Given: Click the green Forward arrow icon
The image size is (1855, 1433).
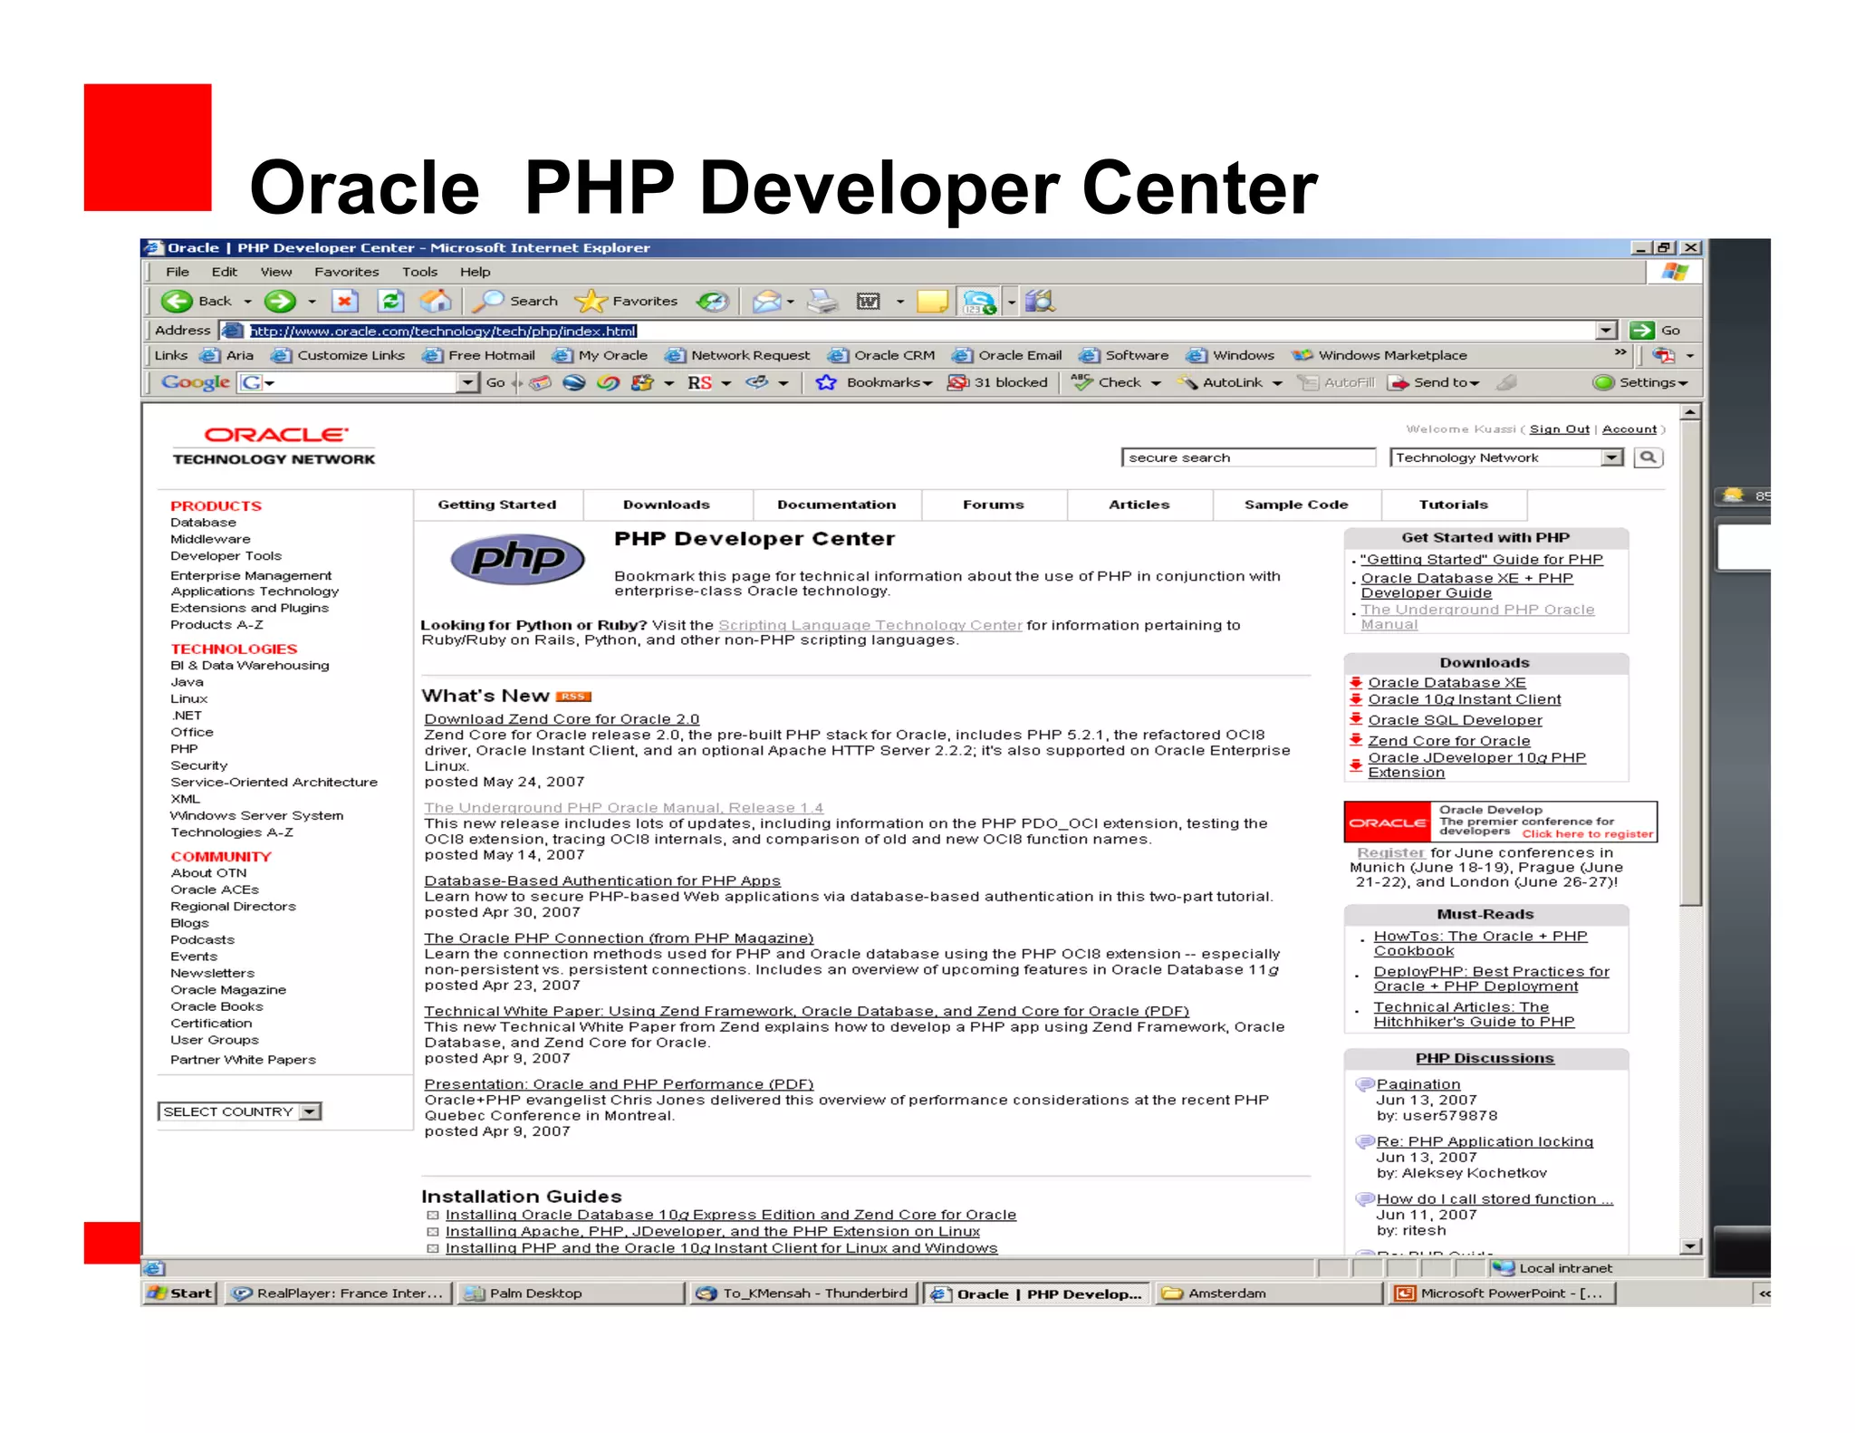Looking at the screenshot, I should coord(280,301).
